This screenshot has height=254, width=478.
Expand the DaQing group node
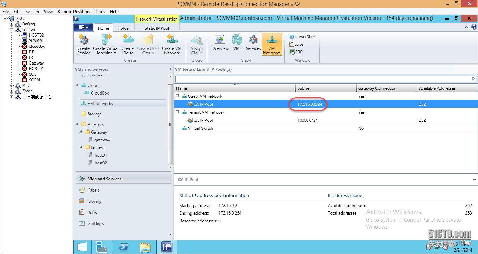12,24
